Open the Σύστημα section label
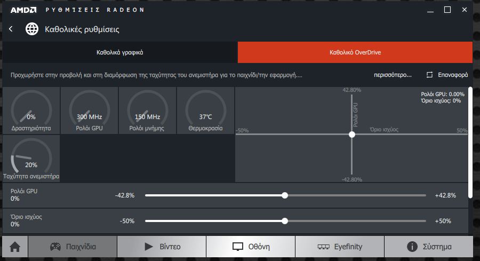This screenshot has width=480, height=261. click(x=437, y=247)
